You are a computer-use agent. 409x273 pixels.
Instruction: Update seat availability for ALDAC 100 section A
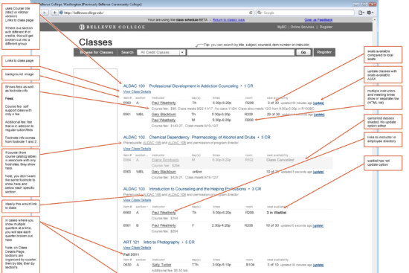pyautogui.click(x=318, y=103)
